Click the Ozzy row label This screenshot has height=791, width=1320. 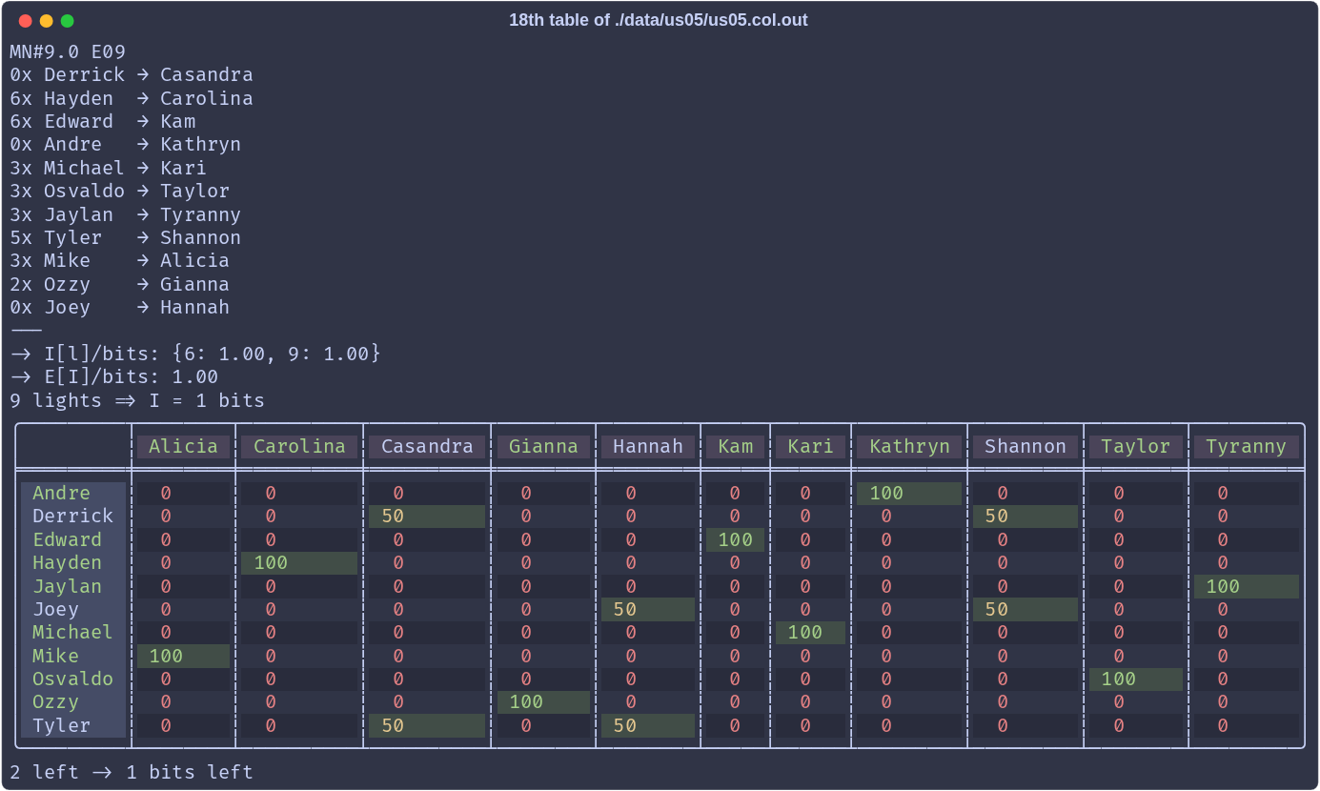[73, 701]
